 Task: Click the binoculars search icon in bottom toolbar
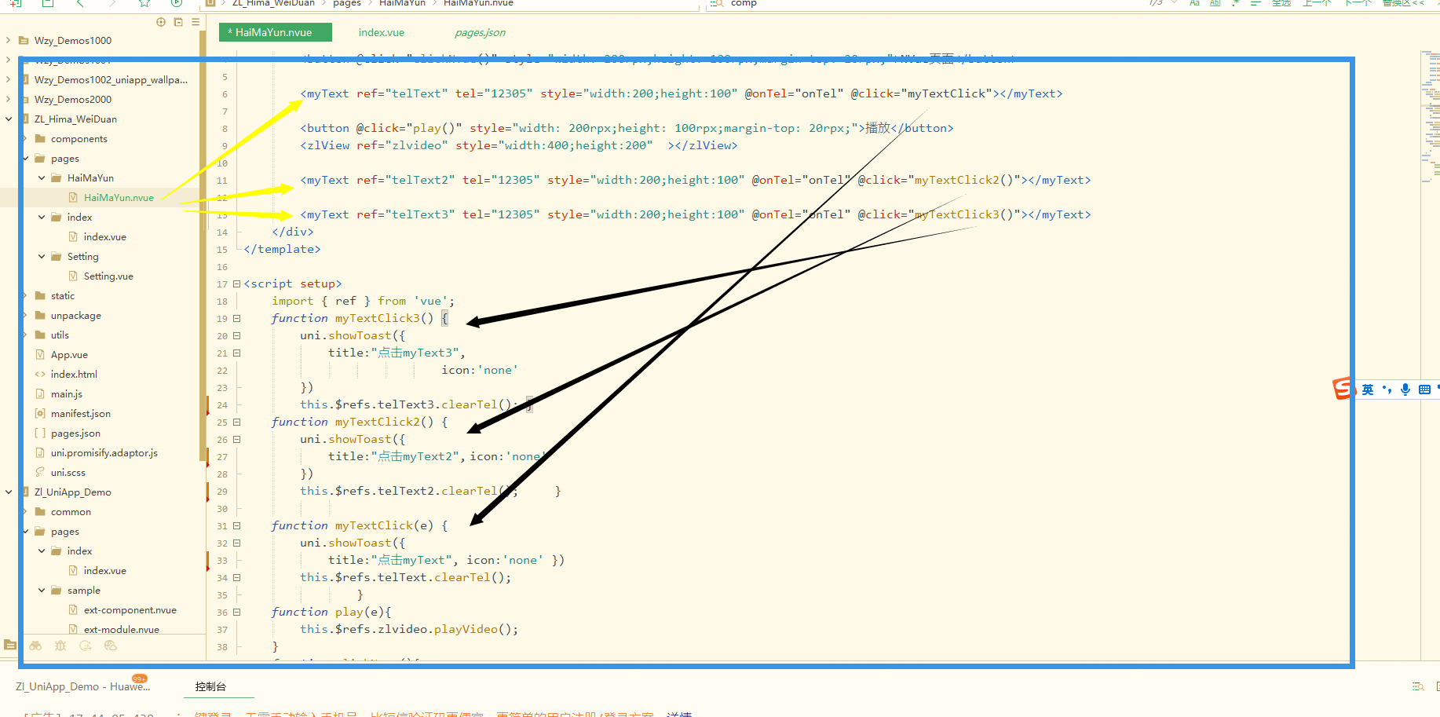pyautogui.click(x=35, y=646)
